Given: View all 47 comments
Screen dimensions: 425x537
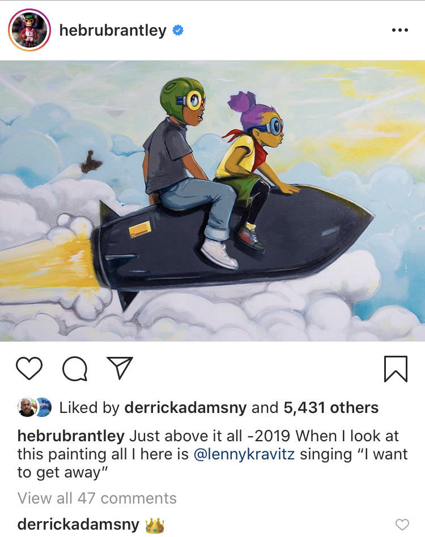Looking at the screenshot, I should pos(97,498).
